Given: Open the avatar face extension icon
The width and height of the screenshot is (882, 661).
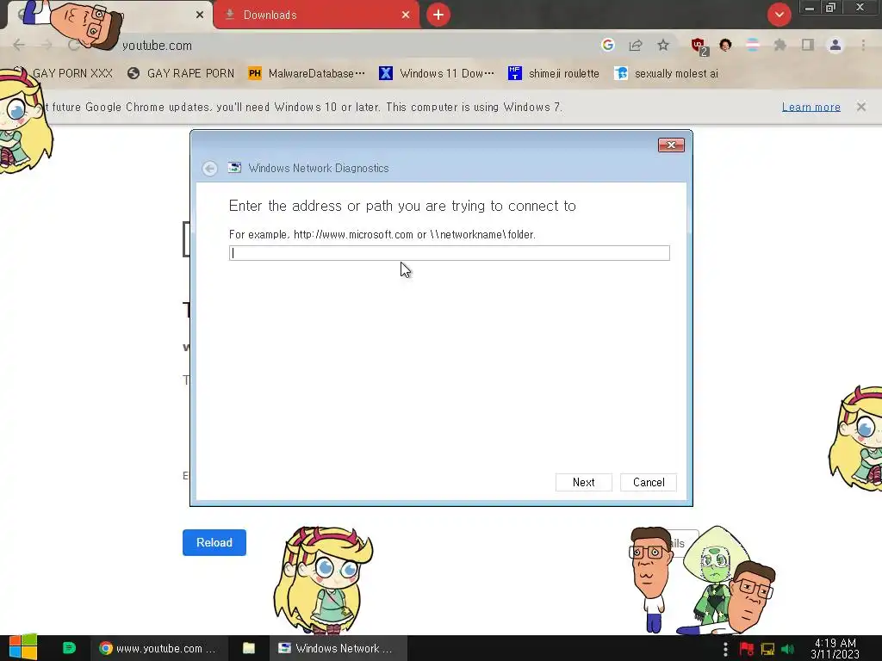Looking at the screenshot, I should coord(725,45).
